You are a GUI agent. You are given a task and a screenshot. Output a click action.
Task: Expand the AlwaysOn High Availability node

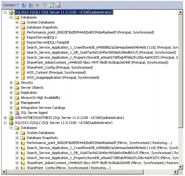pyautogui.click(x=11, y=98)
